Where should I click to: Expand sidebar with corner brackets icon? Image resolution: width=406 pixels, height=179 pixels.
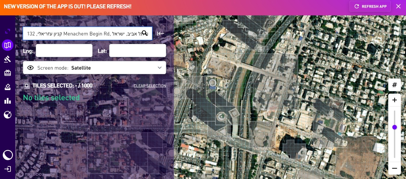coord(8,31)
